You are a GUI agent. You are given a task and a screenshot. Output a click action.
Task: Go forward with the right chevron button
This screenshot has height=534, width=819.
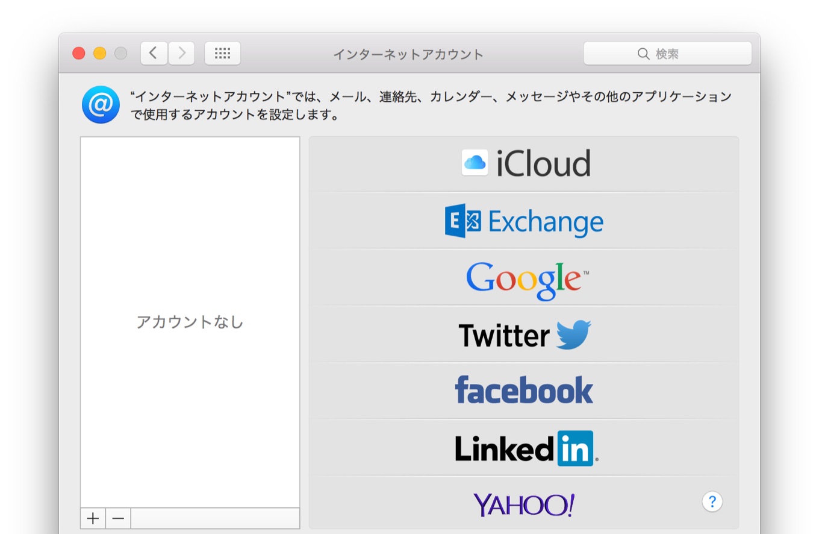click(181, 53)
